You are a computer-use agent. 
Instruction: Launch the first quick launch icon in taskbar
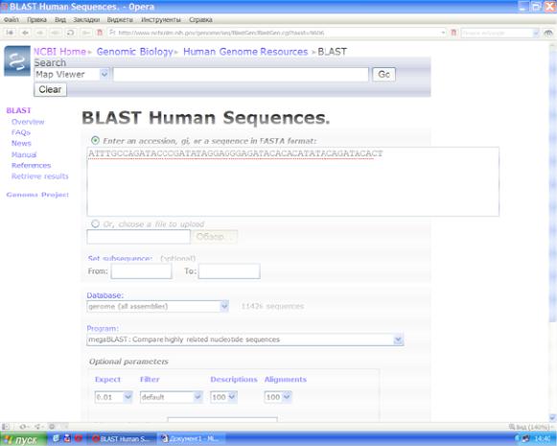click(x=56, y=438)
